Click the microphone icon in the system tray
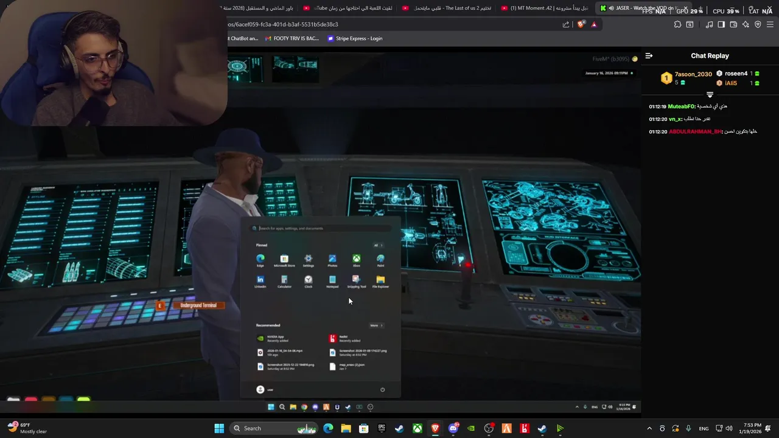Image resolution: width=779 pixels, height=438 pixels. click(688, 428)
